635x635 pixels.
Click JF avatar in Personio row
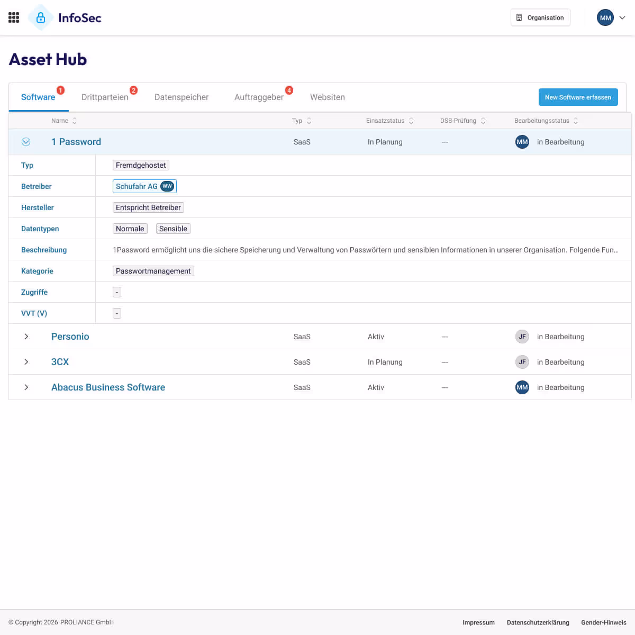tap(522, 337)
